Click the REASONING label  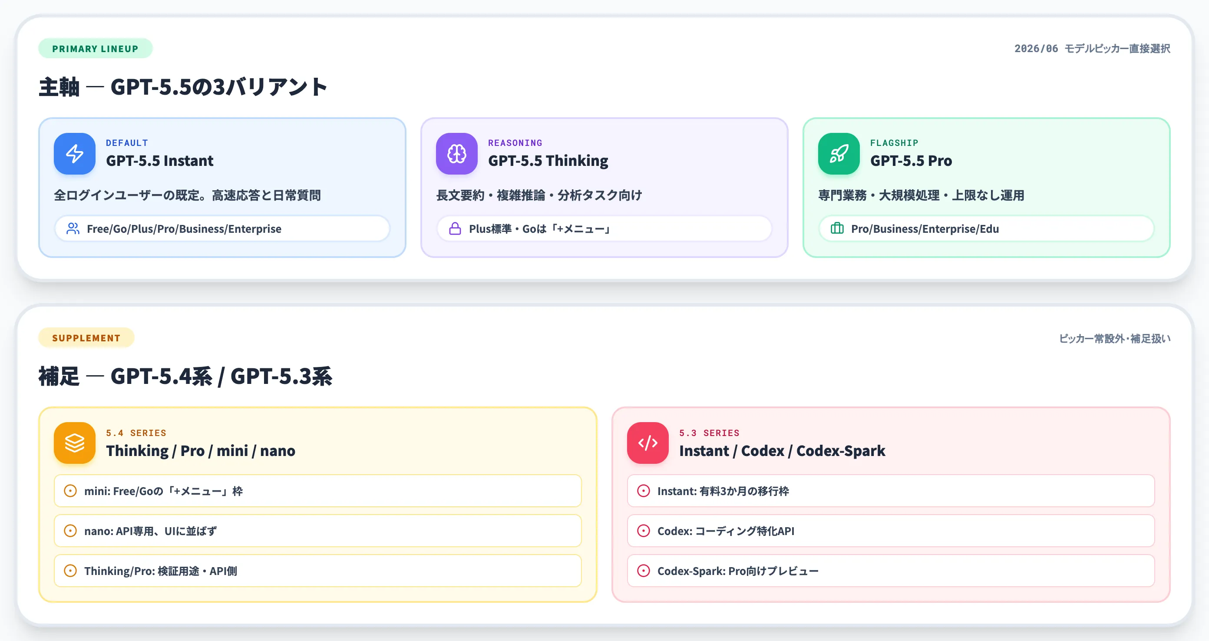(x=515, y=142)
